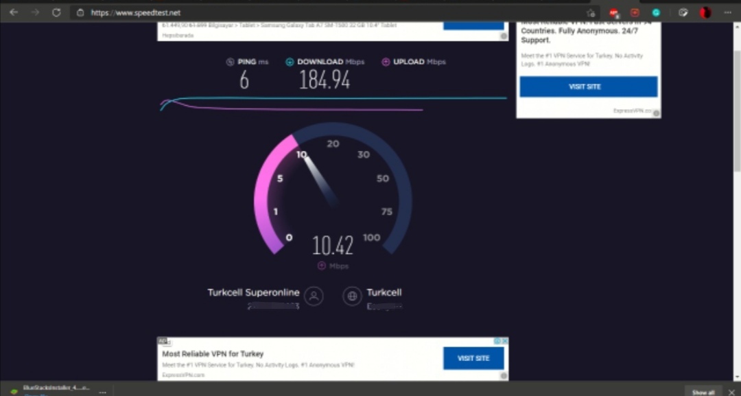Click the PING clock icon
The image size is (741, 396).
[x=230, y=62]
